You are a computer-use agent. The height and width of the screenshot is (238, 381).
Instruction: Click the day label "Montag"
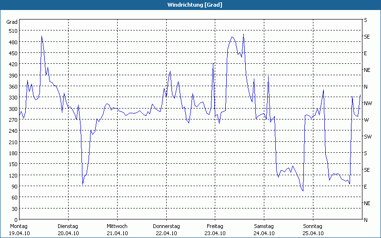pos(19,227)
